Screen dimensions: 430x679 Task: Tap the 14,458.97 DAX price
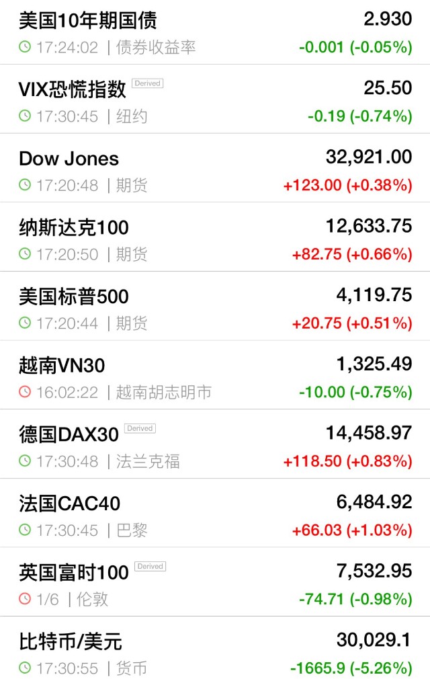369,433
